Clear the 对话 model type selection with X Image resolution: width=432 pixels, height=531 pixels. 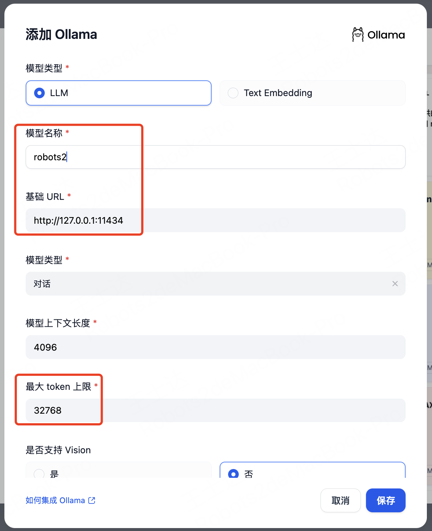395,283
